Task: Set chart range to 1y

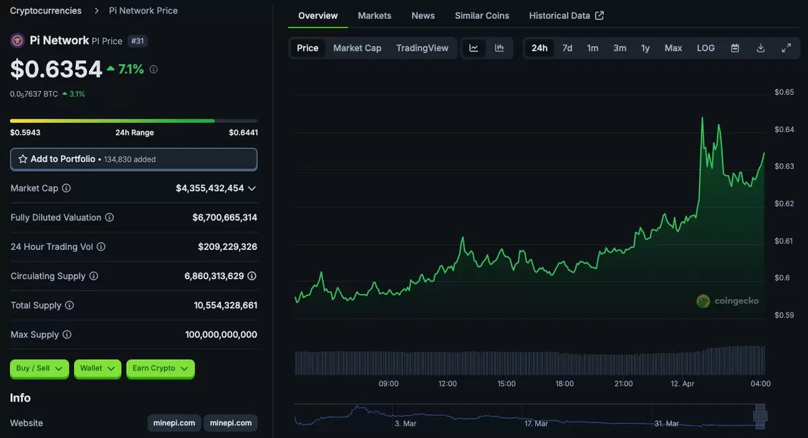Action: pyautogui.click(x=645, y=48)
